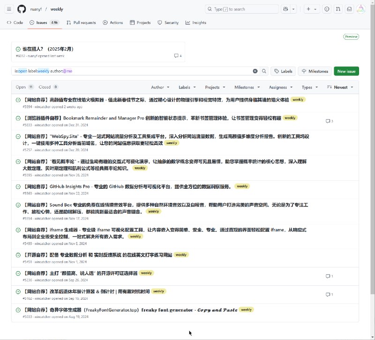Show the Open issues list
Screen dimensions: 375x340
pyautogui.click(x=25, y=87)
